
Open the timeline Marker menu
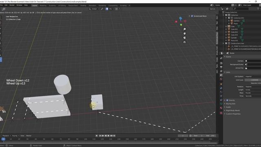pos(29,136)
